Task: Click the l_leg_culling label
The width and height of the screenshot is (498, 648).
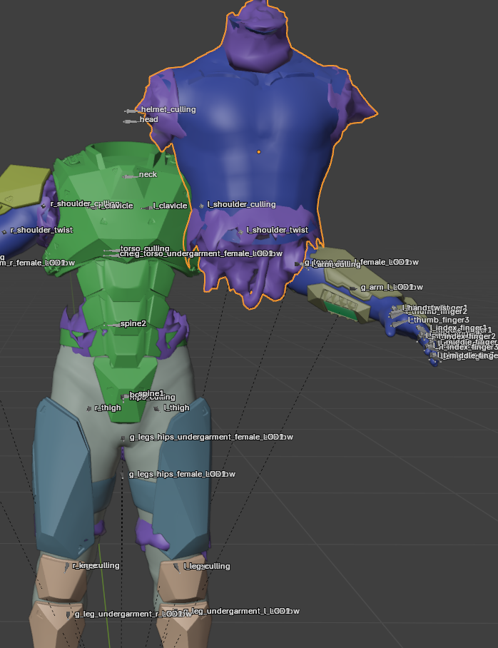Action: pyautogui.click(x=207, y=566)
